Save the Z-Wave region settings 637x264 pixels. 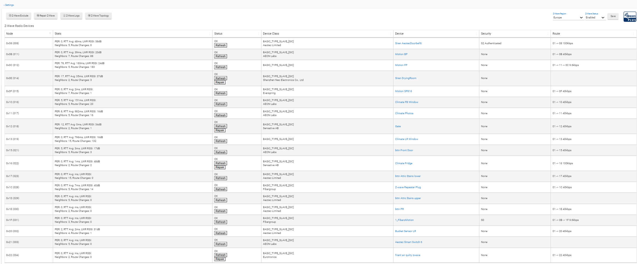[613, 16]
